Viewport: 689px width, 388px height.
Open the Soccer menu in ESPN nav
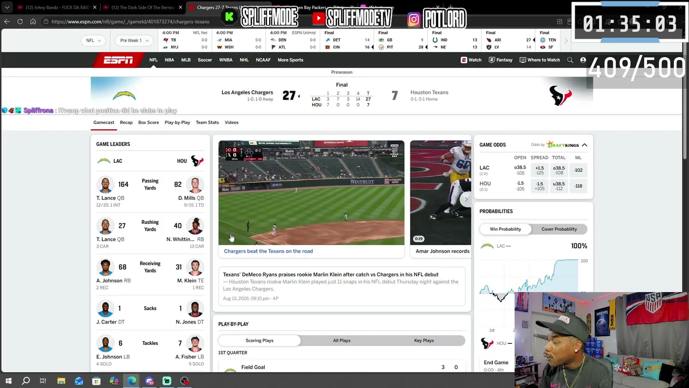click(x=205, y=60)
